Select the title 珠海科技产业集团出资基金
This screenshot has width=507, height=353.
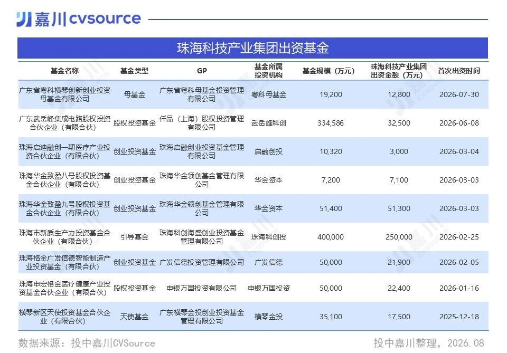(x=252, y=48)
